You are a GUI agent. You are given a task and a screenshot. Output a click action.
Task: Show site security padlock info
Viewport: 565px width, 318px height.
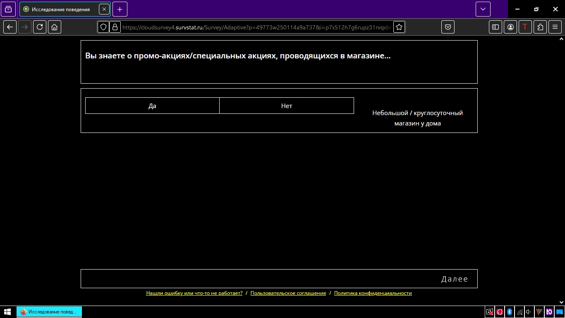(x=115, y=27)
